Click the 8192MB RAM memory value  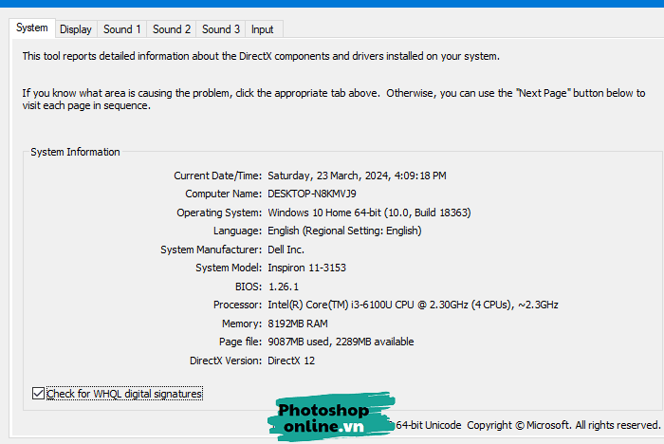coord(300,324)
